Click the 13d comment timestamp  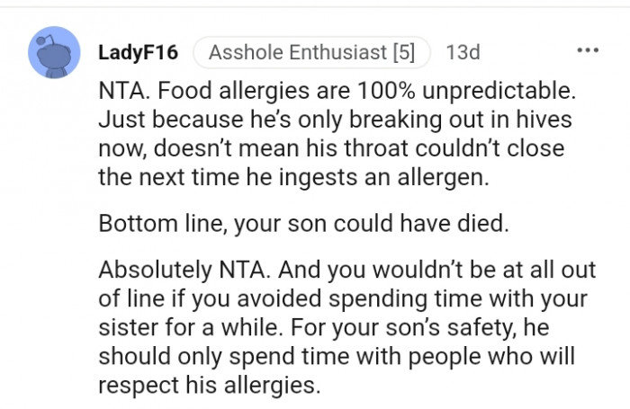463,52
